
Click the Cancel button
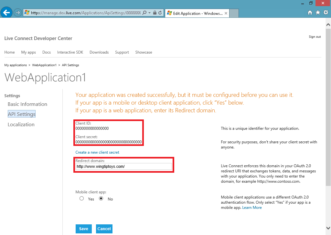(104, 229)
